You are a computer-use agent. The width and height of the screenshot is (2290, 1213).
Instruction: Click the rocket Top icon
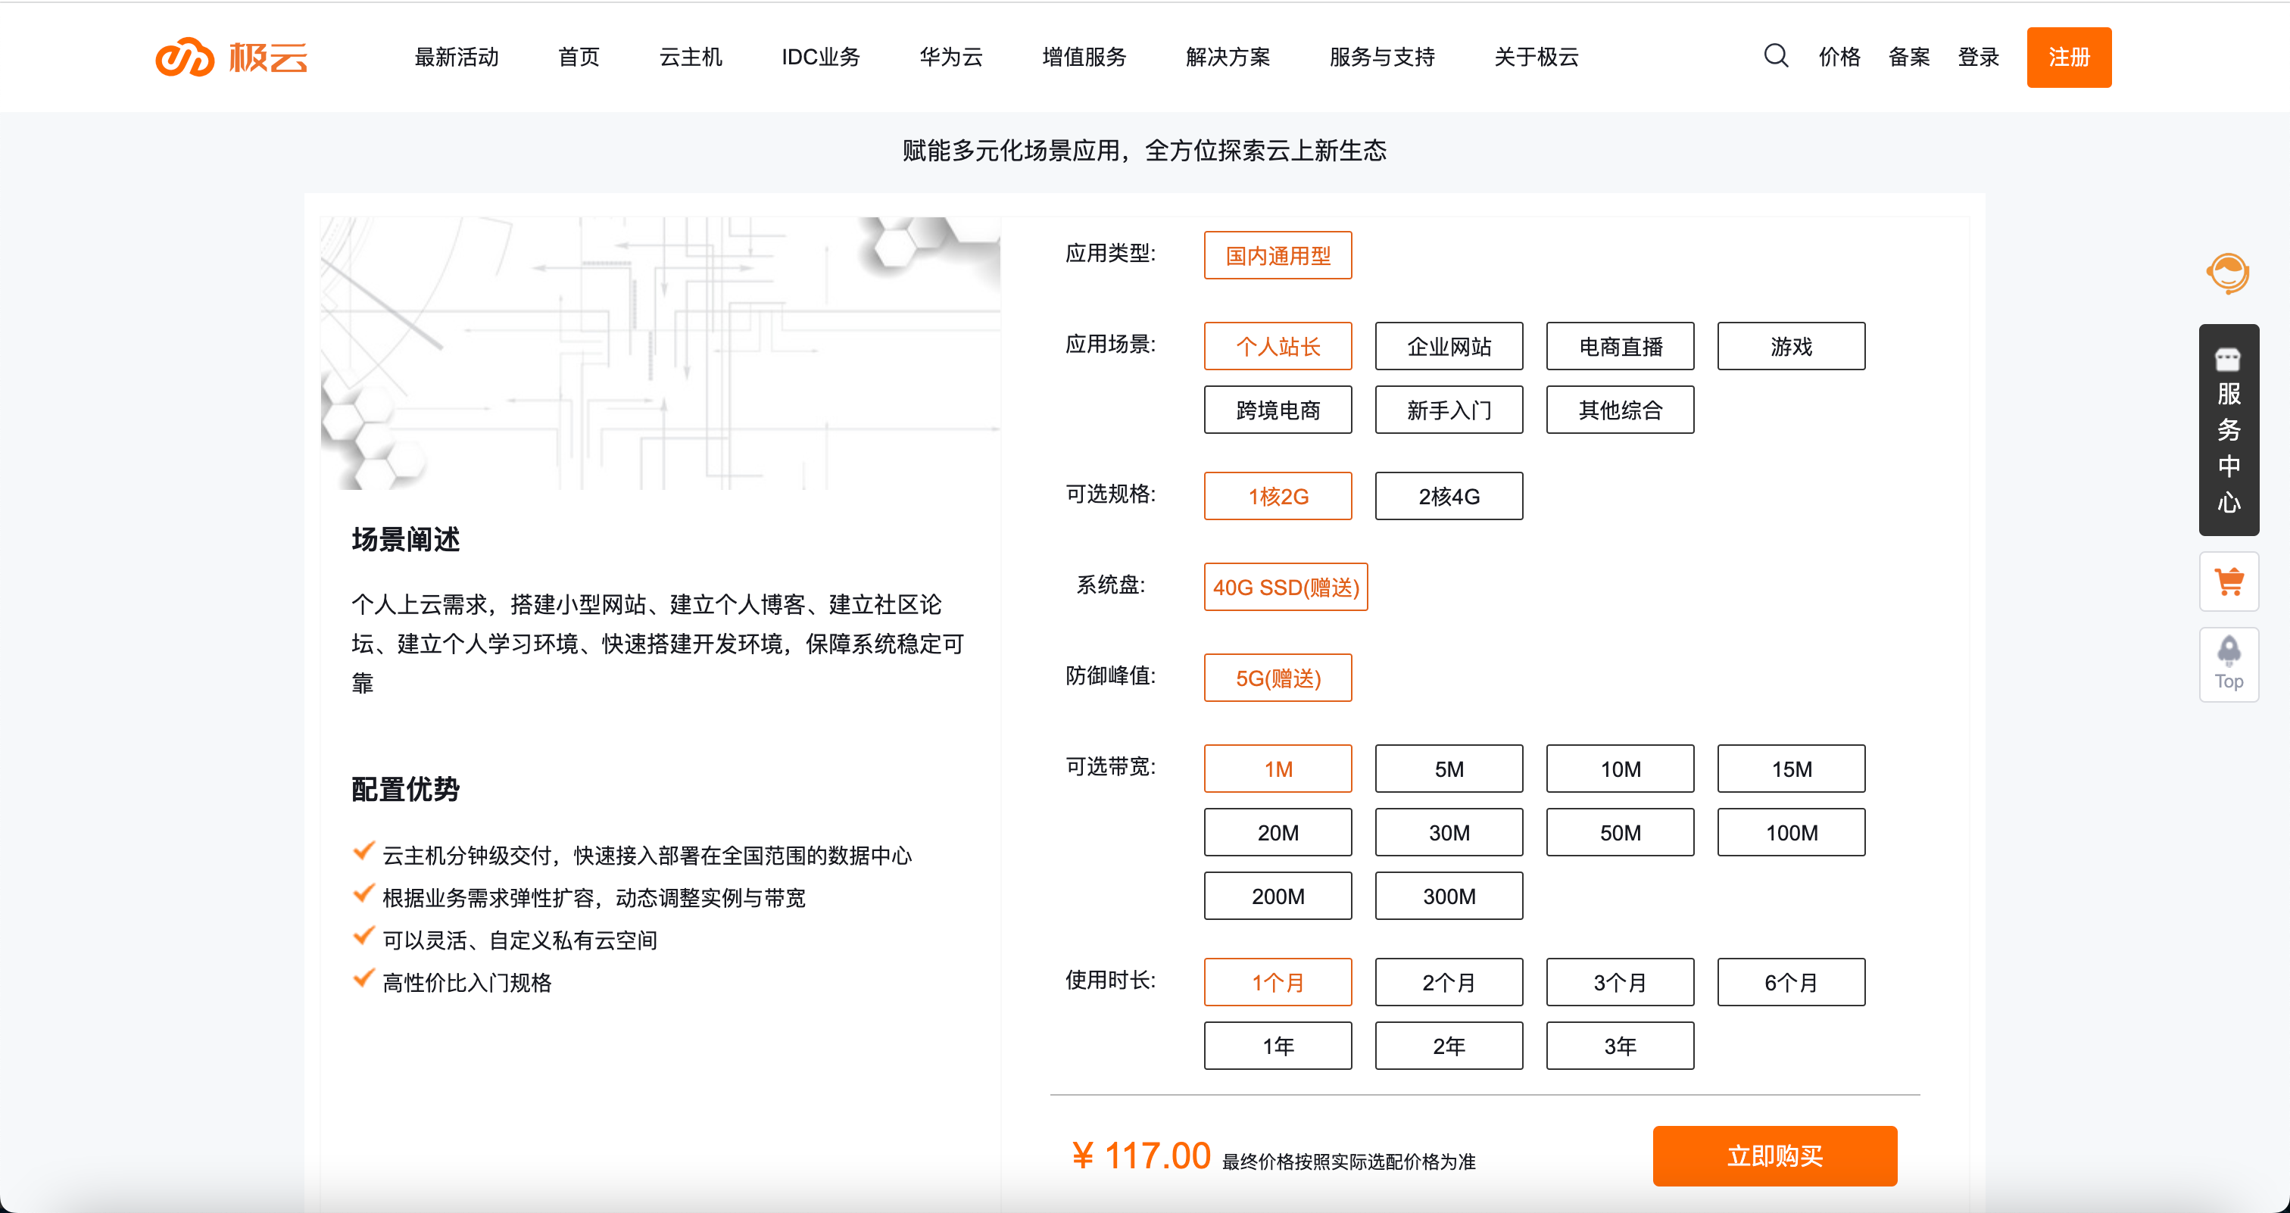click(2229, 664)
